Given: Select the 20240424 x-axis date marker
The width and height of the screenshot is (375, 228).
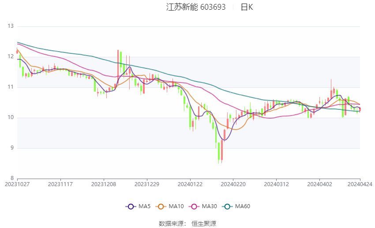Looking at the screenshot, I should point(360,184).
